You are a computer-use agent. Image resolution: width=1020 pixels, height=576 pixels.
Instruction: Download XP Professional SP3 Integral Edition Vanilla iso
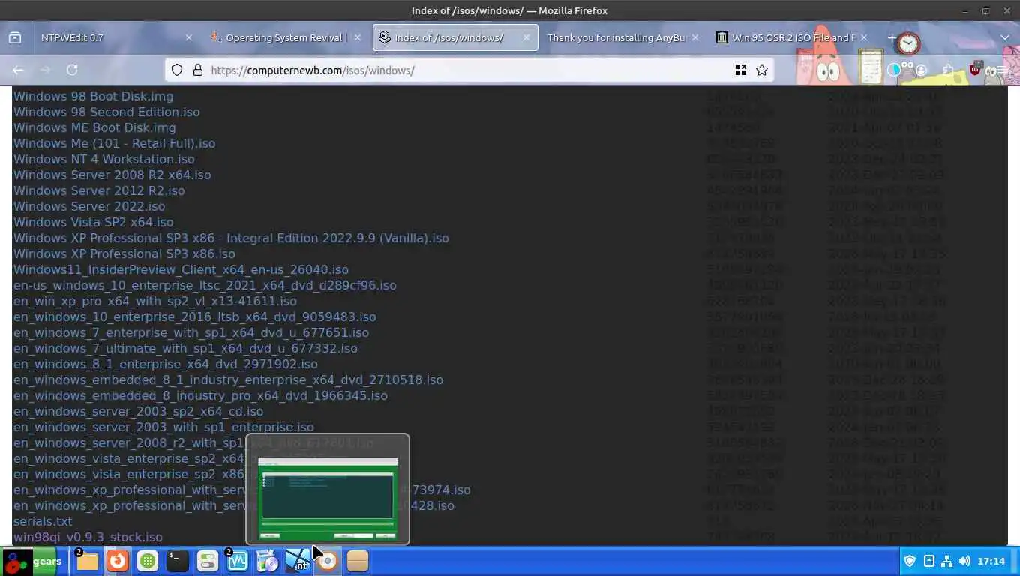[x=231, y=238]
